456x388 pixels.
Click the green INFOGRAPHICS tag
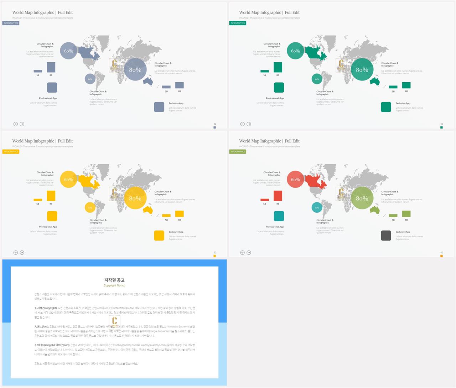(x=238, y=23)
